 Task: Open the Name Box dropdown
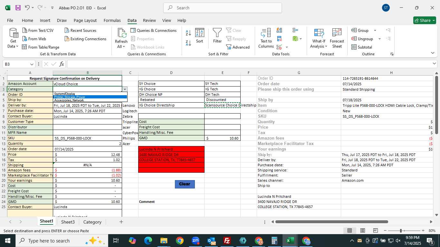(x=32, y=64)
